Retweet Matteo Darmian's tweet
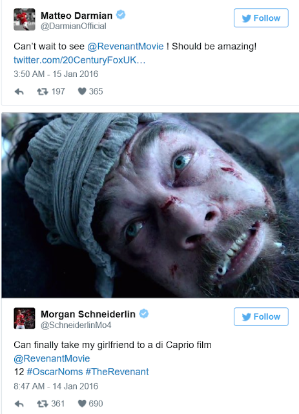The image size is (299, 414). (42, 92)
